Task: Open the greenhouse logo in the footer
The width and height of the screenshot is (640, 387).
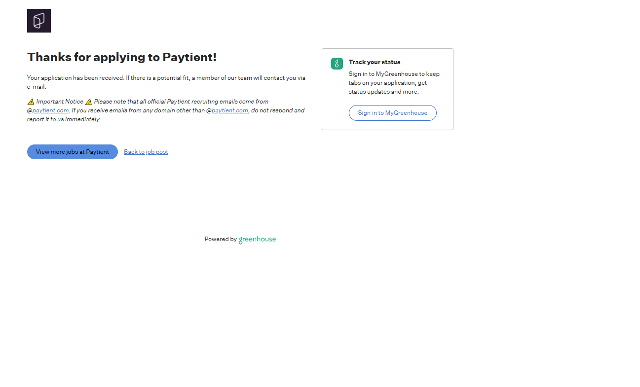Action: pos(257,240)
